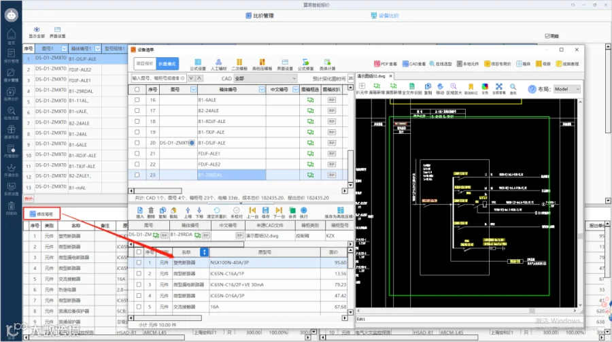Tick the select-all checkbox in equipment list header
The height and width of the screenshot is (342, 612).
[137, 89]
